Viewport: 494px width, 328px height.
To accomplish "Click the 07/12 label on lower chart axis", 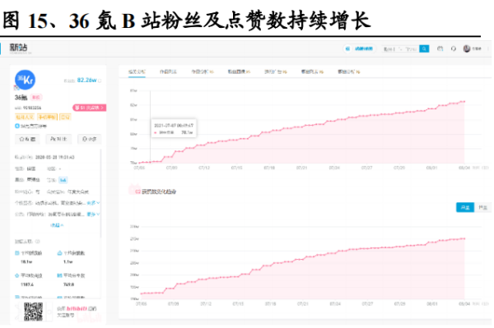I will [x=206, y=304].
